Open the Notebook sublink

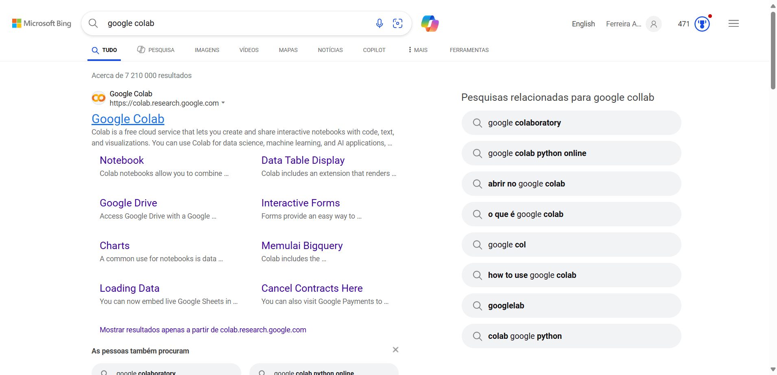[122, 160]
